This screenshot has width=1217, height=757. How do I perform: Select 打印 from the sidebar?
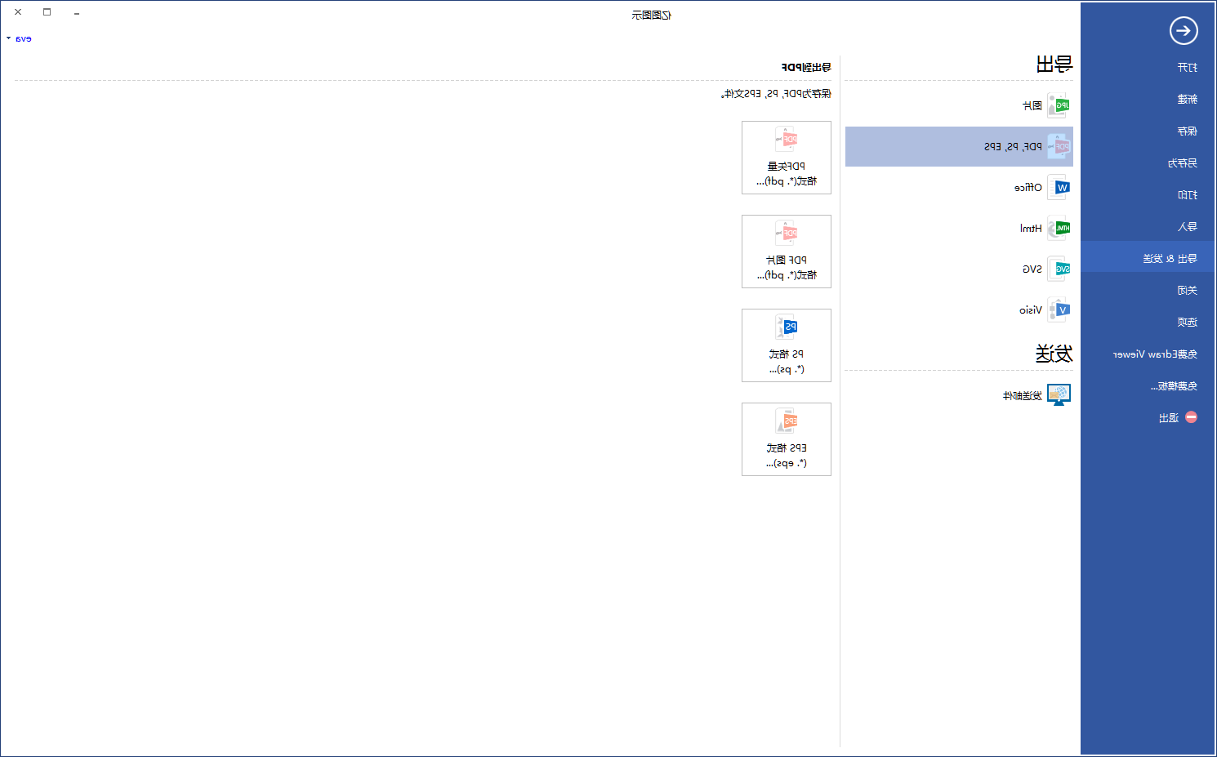1188,194
